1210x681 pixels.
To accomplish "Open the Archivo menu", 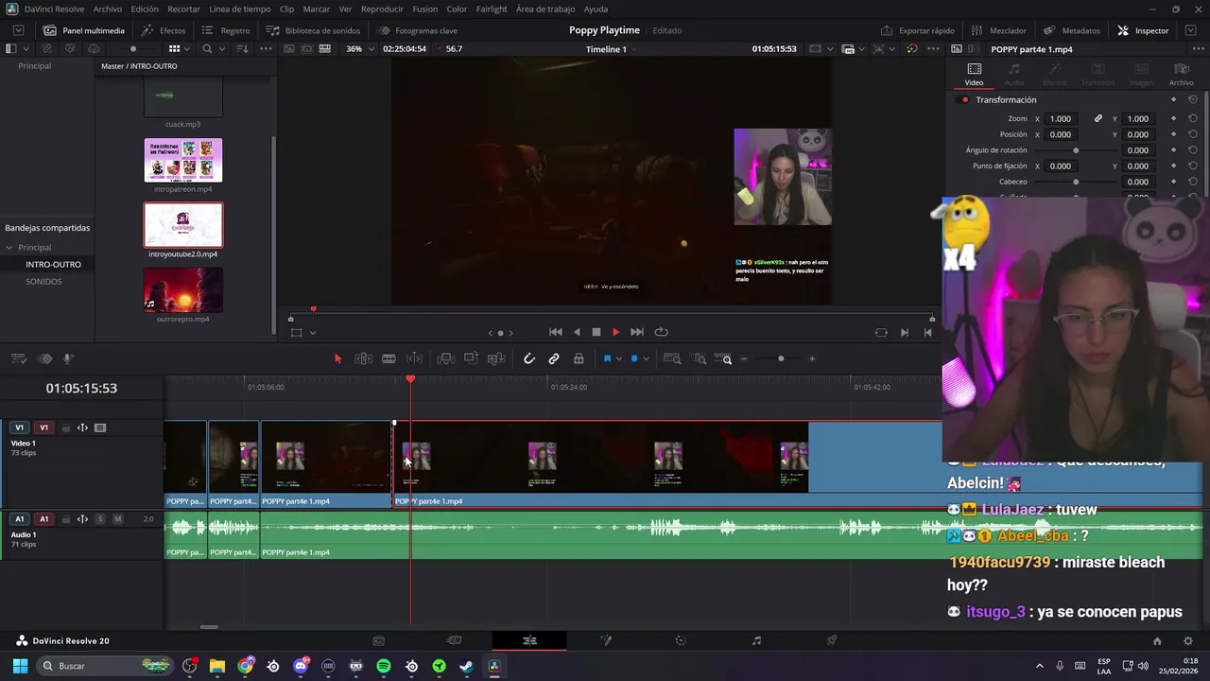I will coord(107,9).
